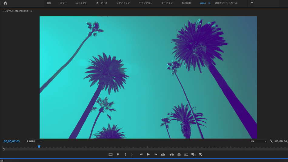Export frame with the camera icon

click(x=179, y=154)
